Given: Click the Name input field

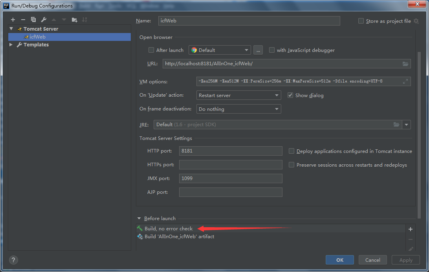Looking at the screenshot, I should point(249,21).
